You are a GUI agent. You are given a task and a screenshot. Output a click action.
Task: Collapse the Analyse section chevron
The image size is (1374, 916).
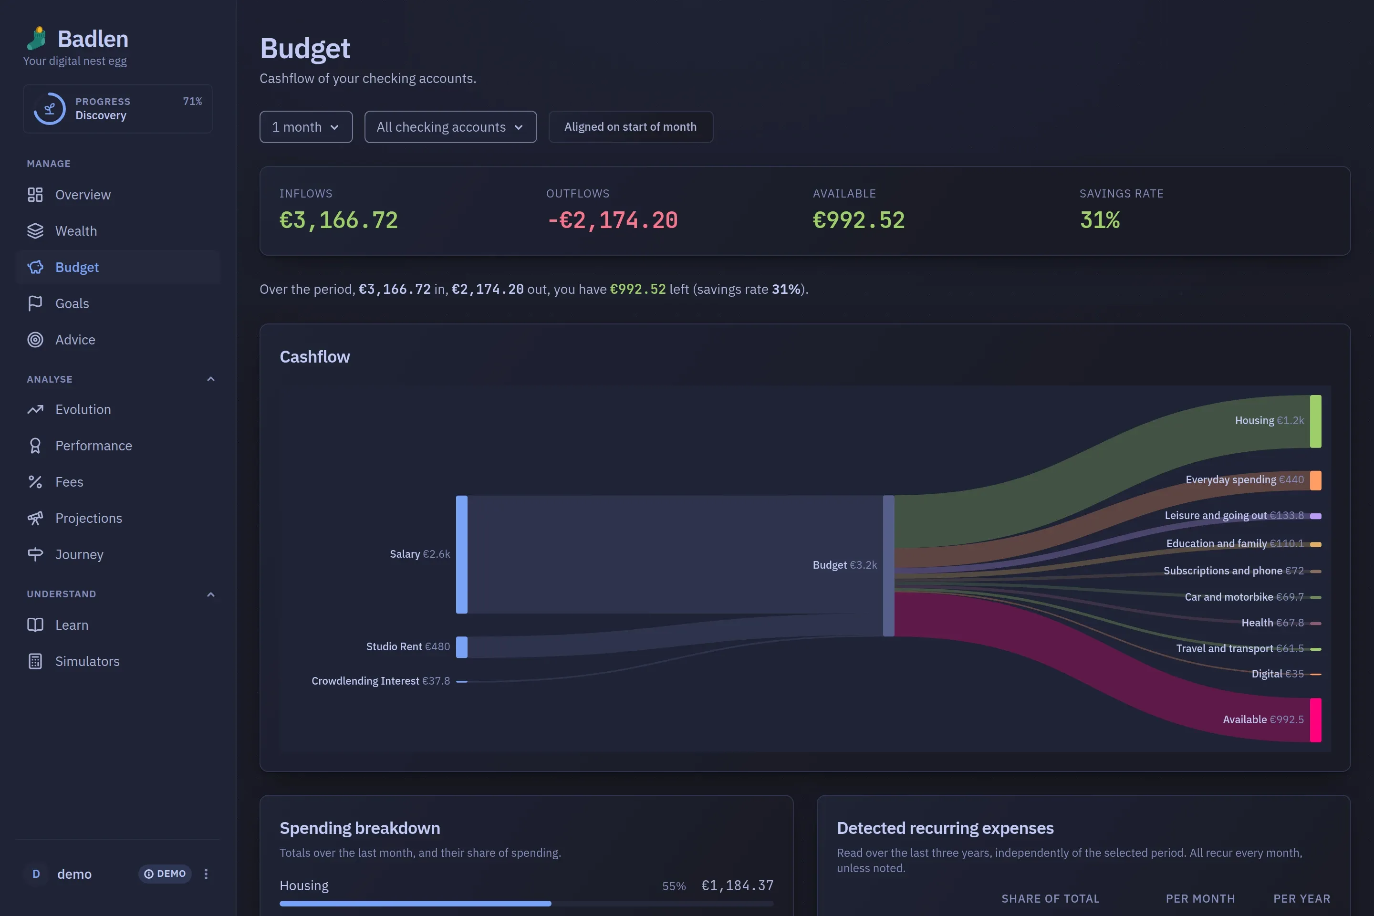pos(211,379)
